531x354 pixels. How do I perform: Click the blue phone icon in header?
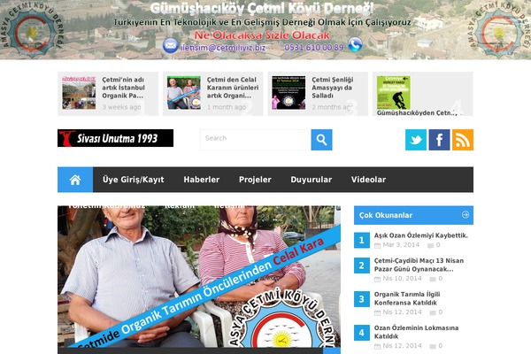pyautogui.click(x=355, y=45)
